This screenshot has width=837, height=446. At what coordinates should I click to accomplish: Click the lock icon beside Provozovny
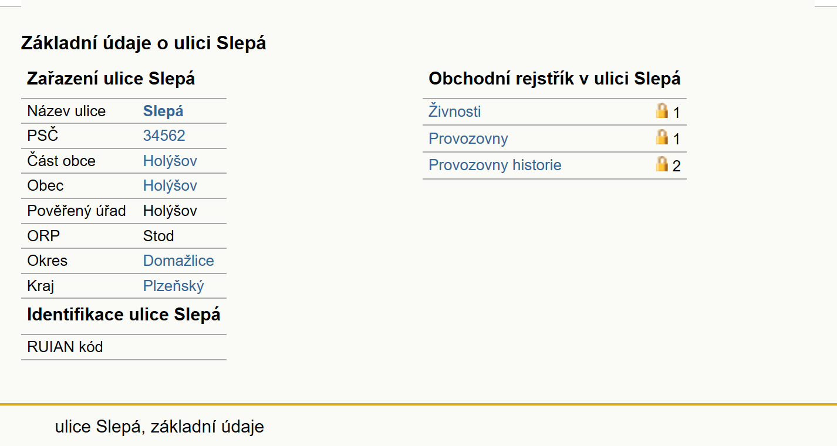(662, 137)
